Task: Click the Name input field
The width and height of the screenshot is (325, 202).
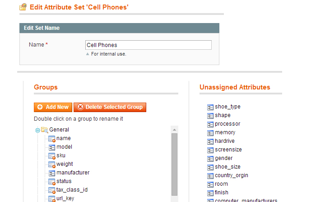Action: [x=148, y=45]
